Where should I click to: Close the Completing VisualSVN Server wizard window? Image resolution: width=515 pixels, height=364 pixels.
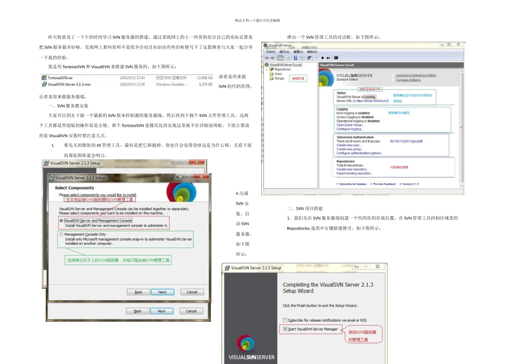coord(377,266)
